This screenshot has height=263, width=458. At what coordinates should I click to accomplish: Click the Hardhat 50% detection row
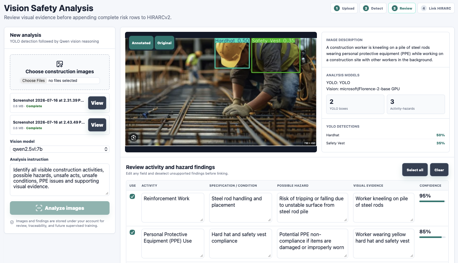click(386, 135)
